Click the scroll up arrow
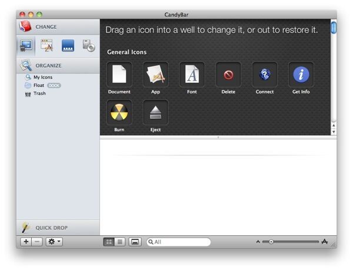Screen dimensions: 353x270 tap(334, 125)
